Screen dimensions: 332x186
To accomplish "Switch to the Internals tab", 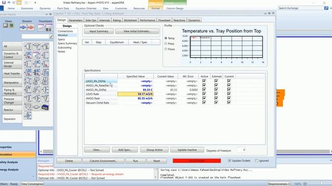I will click(105, 20).
